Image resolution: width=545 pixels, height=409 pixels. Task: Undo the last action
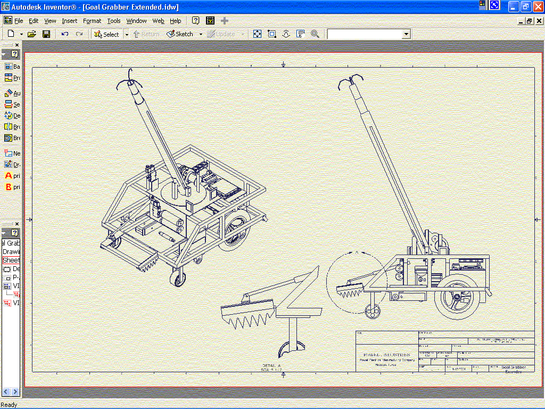pos(64,34)
